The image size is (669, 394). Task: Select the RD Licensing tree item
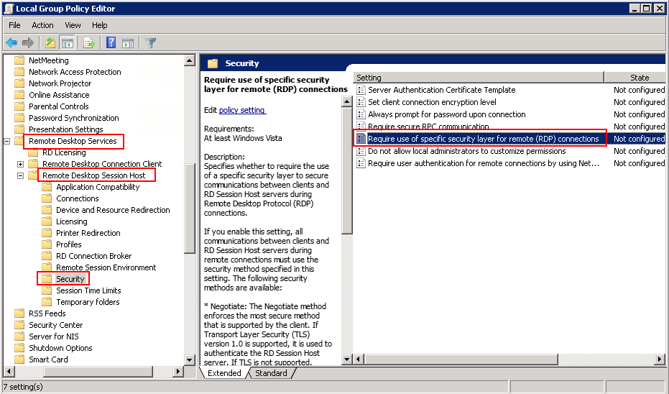[64, 152]
